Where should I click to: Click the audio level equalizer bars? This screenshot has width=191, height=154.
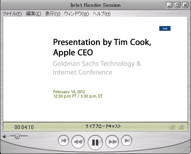pos(176,127)
